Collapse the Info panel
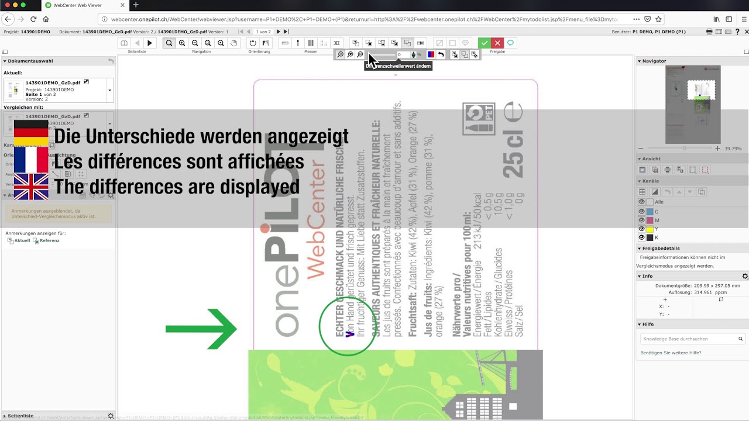Viewport: 749px width, 421px height. click(x=639, y=276)
